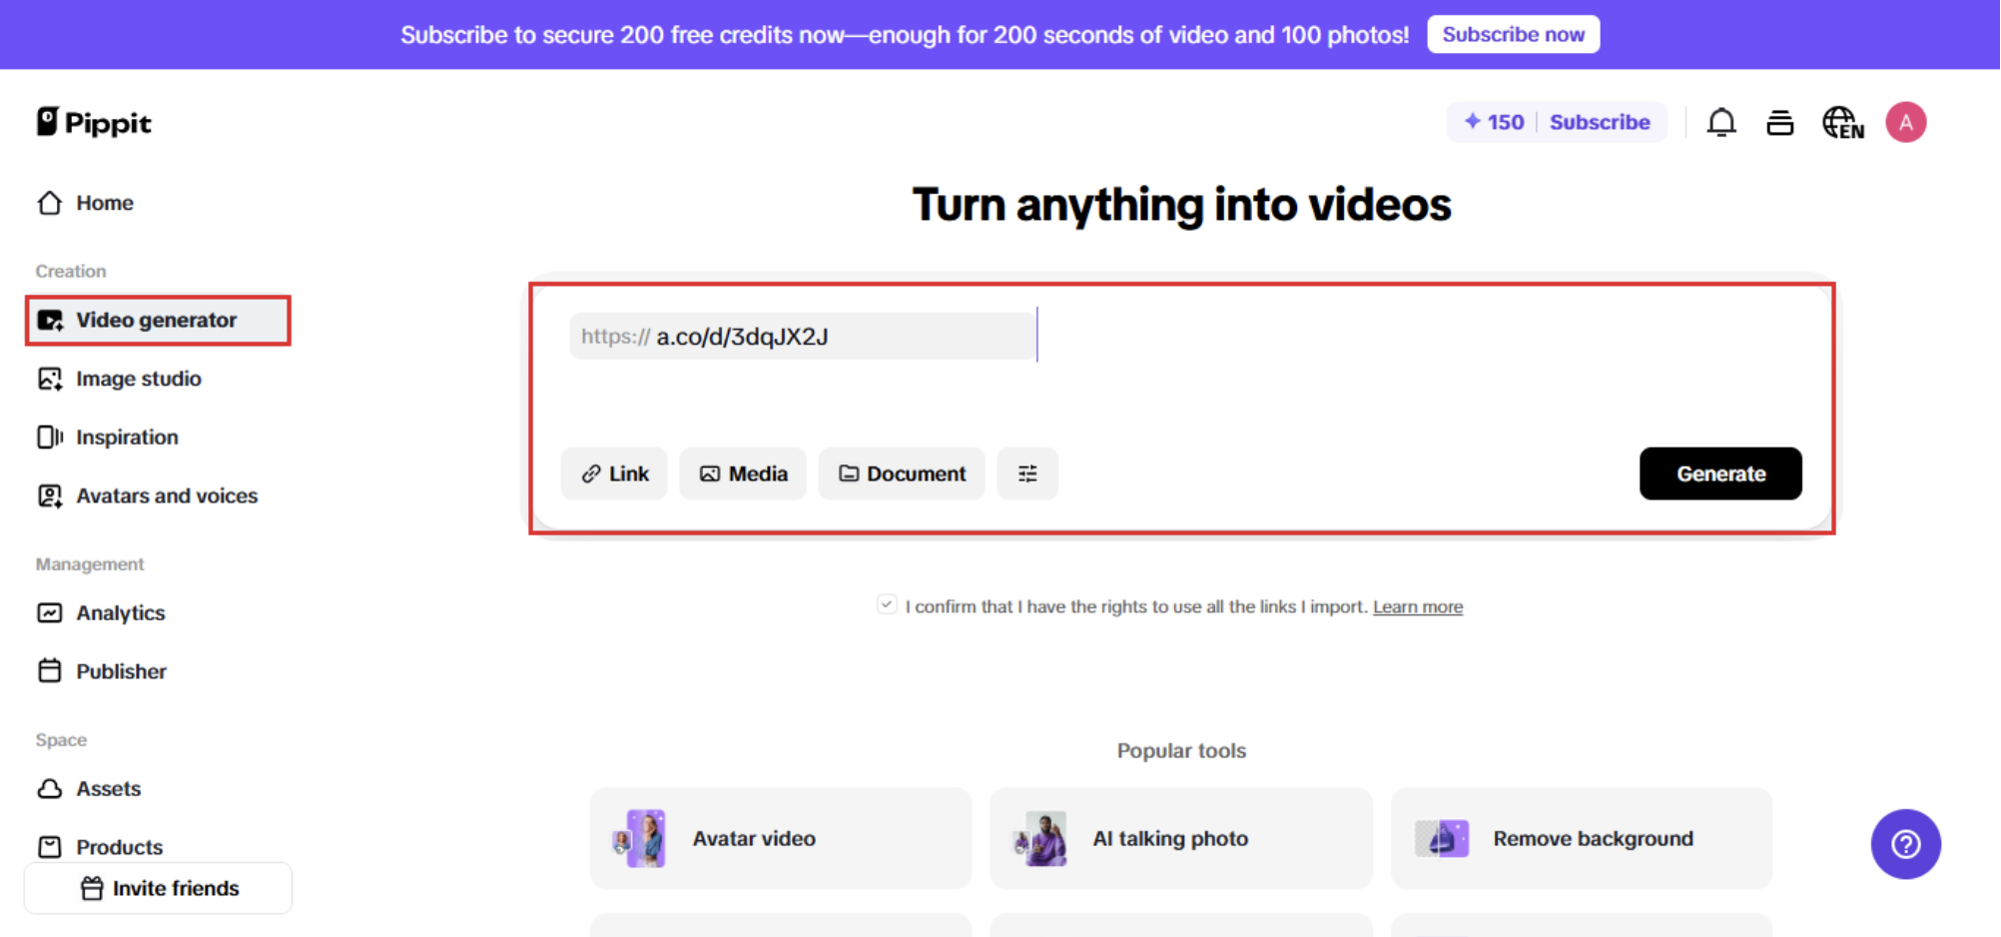Open the user avatar A profile
The height and width of the screenshot is (937, 2001).
pyautogui.click(x=1905, y=122)
